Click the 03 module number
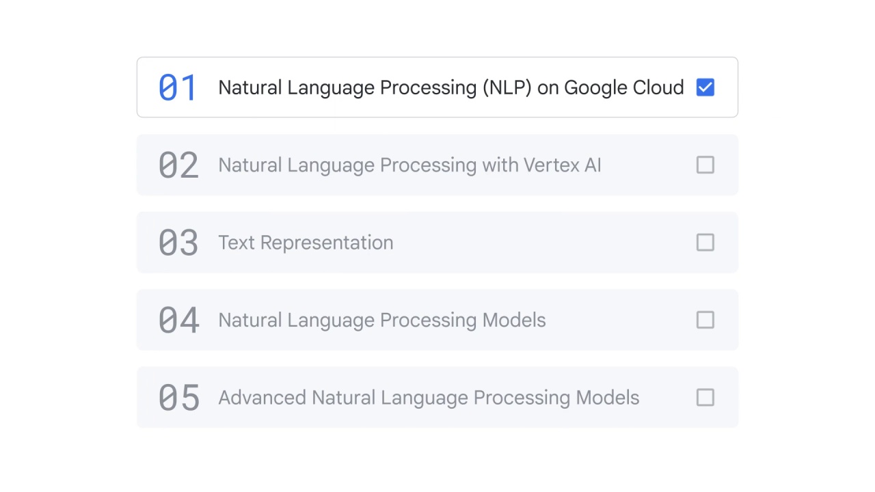Viewport: 875px width, 492px height. (178, 243)
